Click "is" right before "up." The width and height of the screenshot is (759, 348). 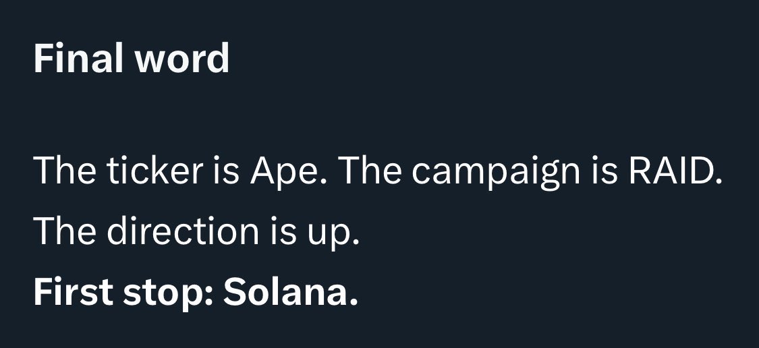pos(283,231)
